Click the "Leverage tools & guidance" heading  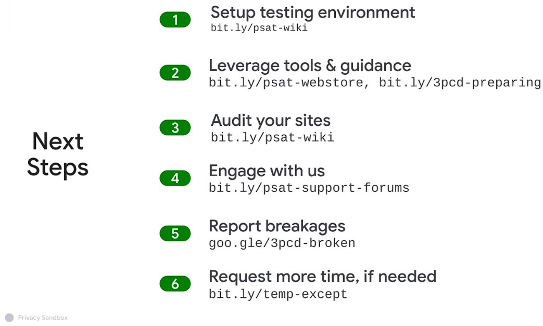coord(310,66)
